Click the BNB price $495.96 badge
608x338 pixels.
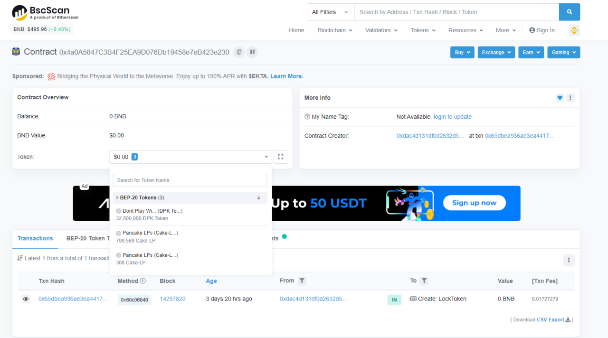[42, 29]
